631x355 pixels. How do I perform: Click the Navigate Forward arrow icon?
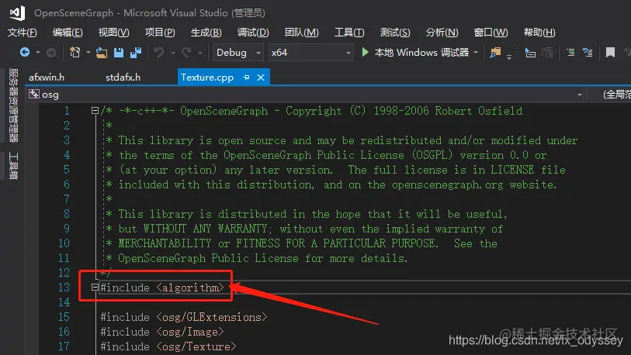point(50,53)
